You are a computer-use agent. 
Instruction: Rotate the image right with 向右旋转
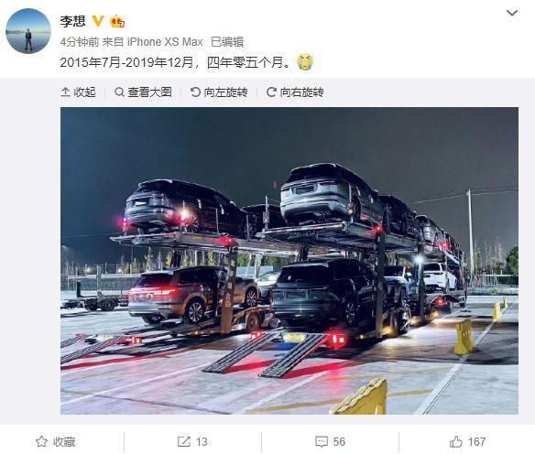click(295, 92)
